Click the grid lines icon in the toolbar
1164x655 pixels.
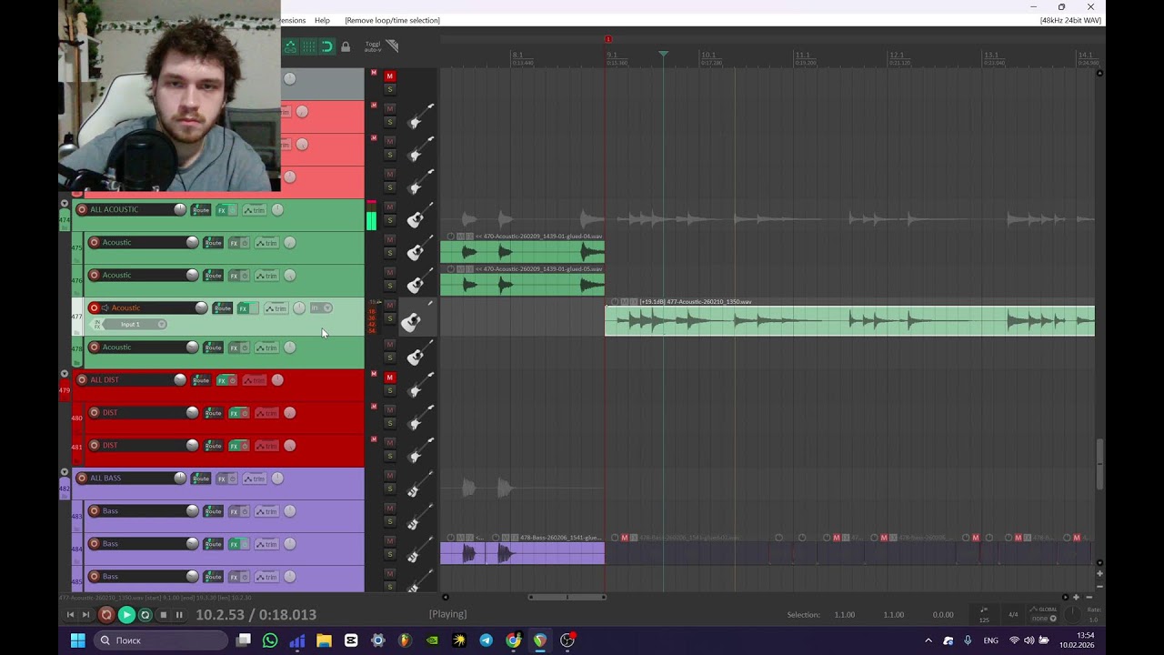point(308,46)
